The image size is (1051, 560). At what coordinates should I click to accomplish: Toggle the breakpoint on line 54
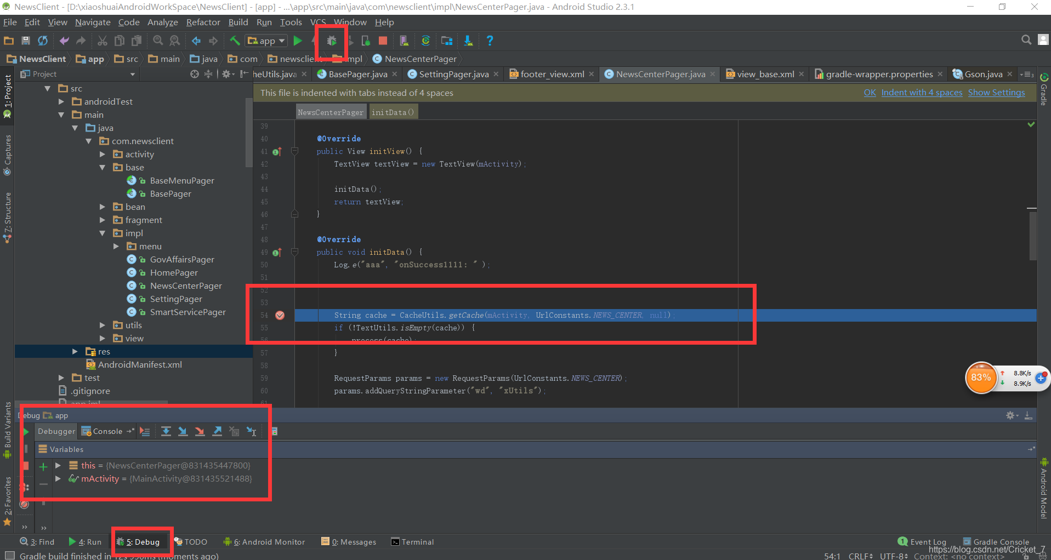tap(280, 316)
